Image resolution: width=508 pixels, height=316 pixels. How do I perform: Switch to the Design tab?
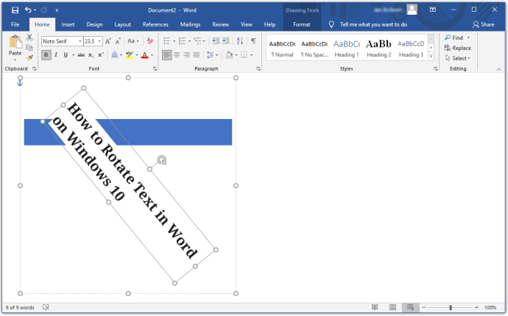(x=94, y=24)
